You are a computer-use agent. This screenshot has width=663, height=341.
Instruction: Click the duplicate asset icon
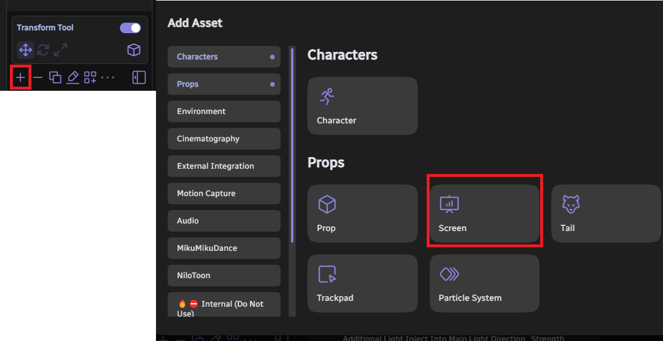[55, 77]
